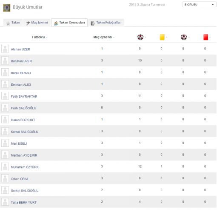Open Taha BERK YURT player page

click(24, 202)
